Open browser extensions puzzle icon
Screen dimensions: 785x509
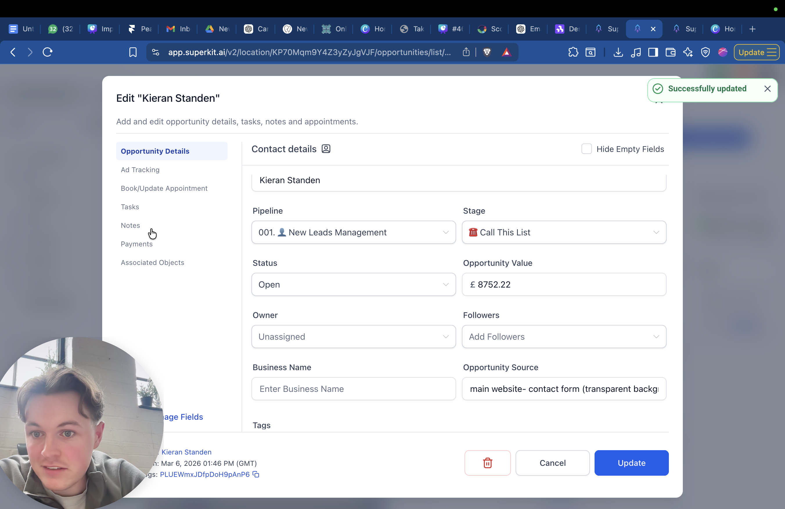pos(573,52)
